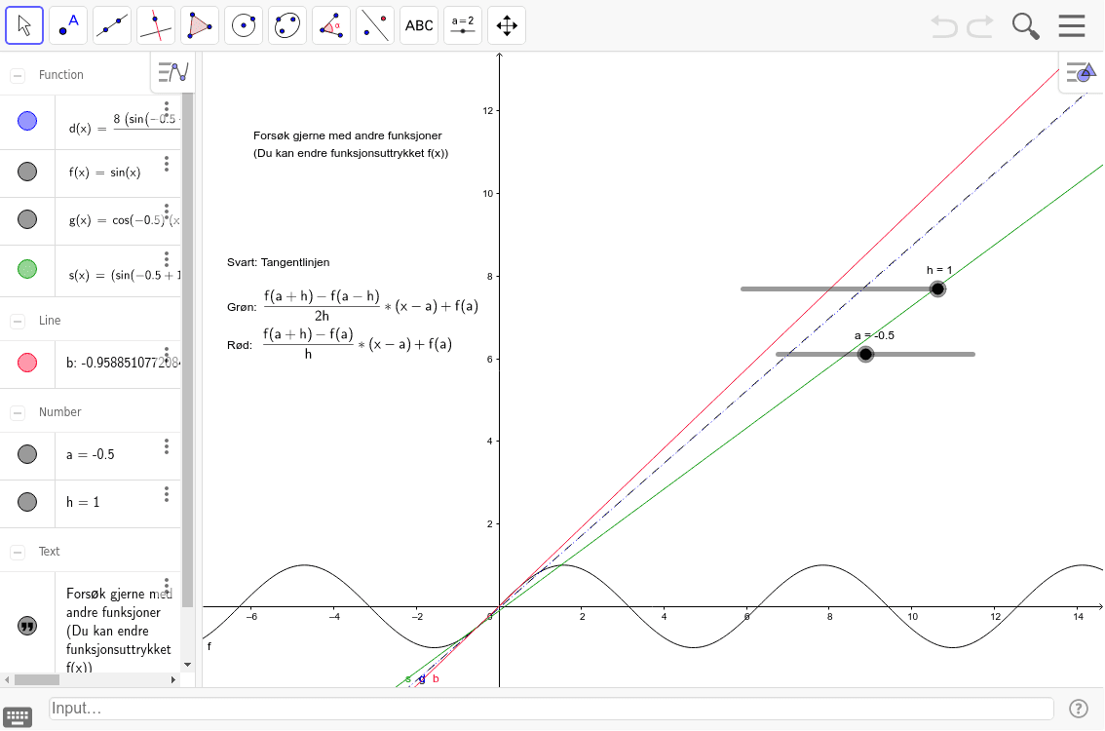This screenshot has width=1105, height=731.
Task: Collapse the Text group
Action: click(18, 552)
